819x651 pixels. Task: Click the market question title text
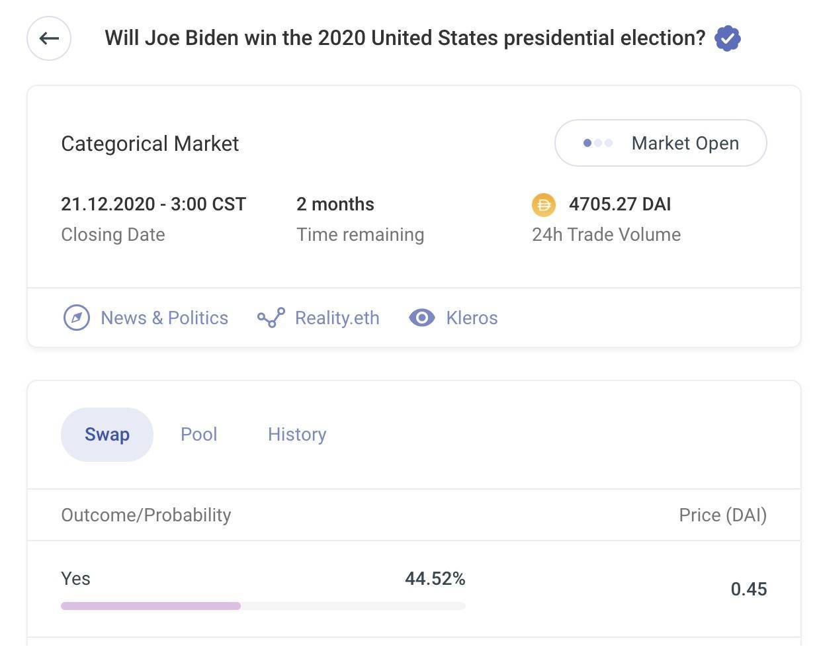click(405, 38)
